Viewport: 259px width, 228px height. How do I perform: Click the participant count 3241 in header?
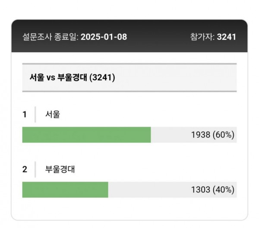[x=226, y=37]
